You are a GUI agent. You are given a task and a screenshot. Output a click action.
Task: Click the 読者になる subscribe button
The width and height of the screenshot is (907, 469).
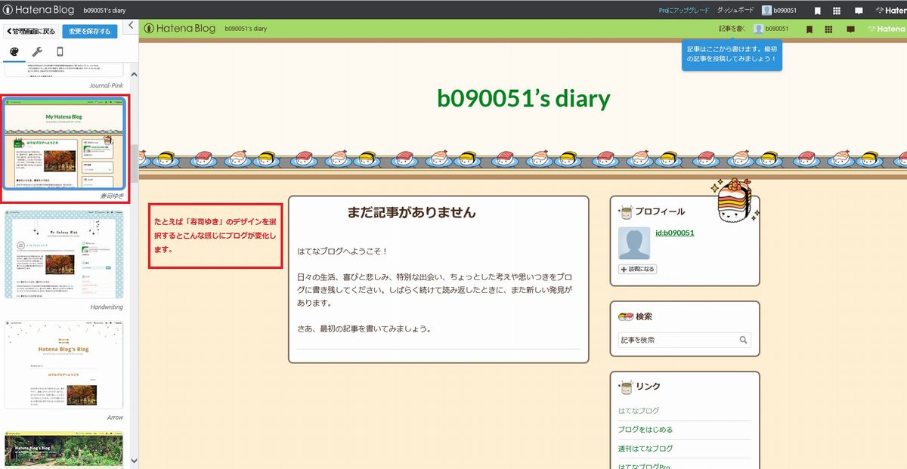click(x=639, y=268)
